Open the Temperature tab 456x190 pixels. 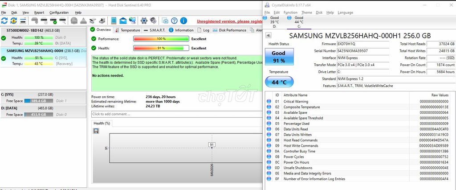pos(127,30)
